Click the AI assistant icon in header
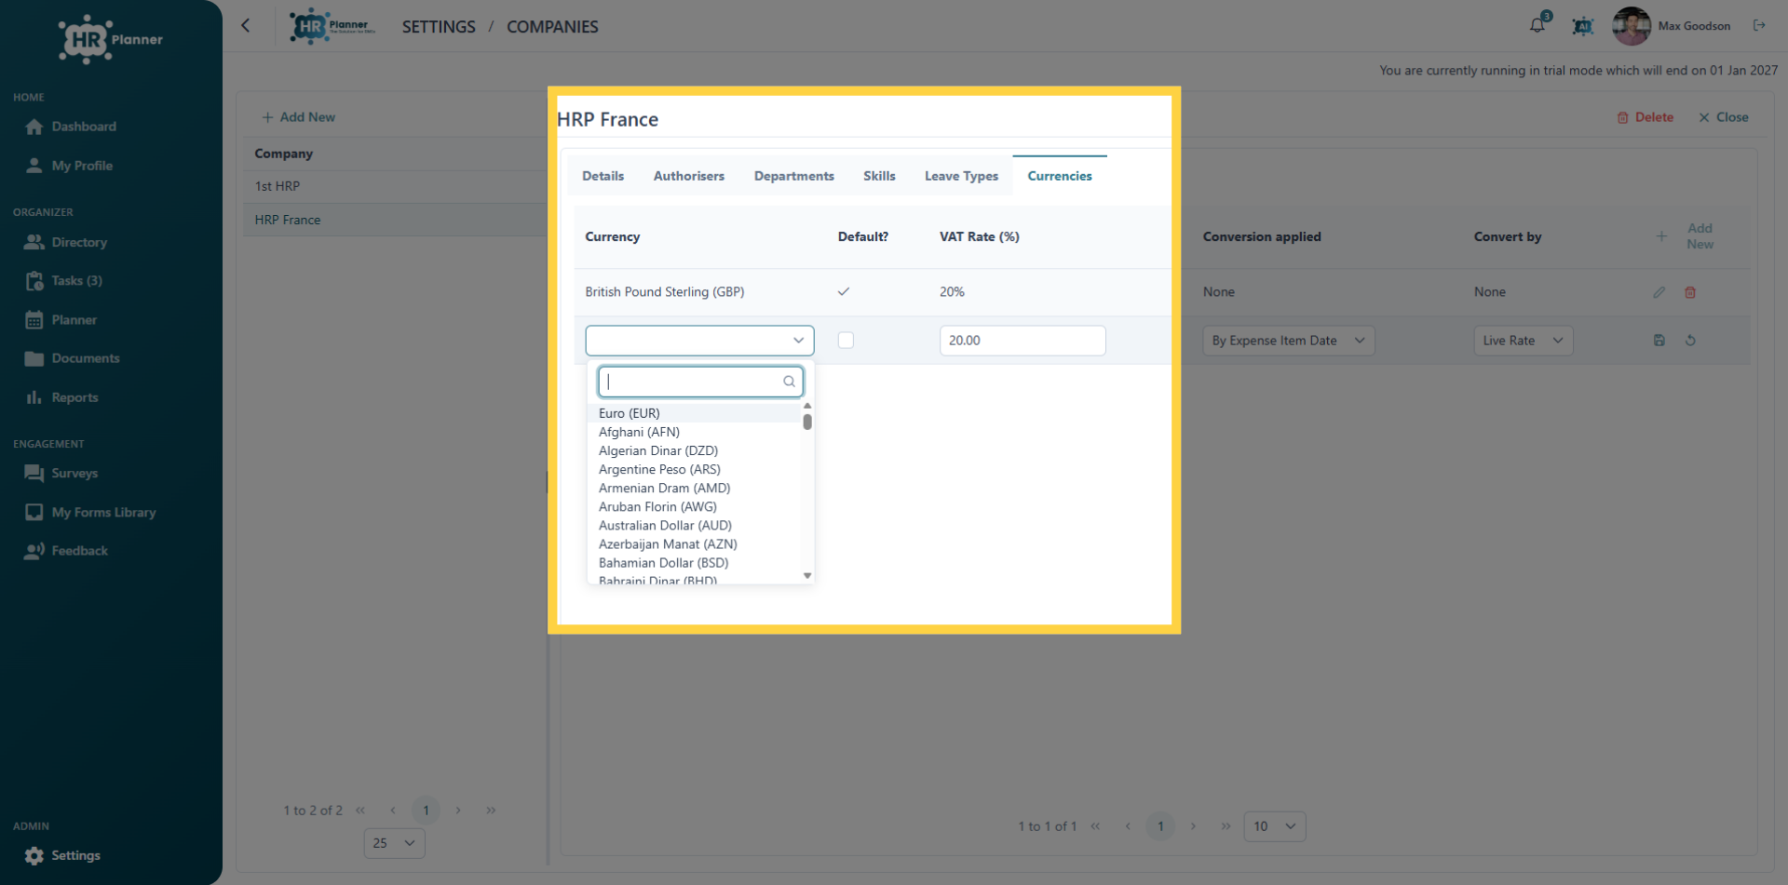Viewport: 1788px width, 885px height. tap(1583, 26)
